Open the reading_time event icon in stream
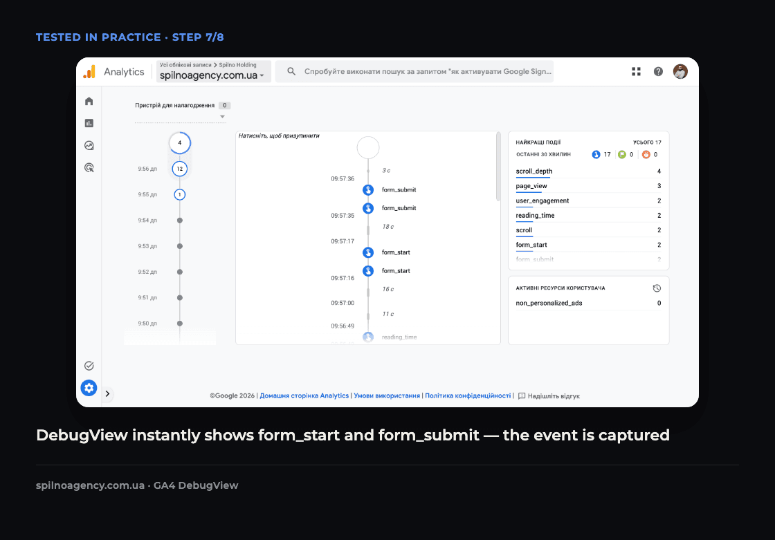 point(367,337)
